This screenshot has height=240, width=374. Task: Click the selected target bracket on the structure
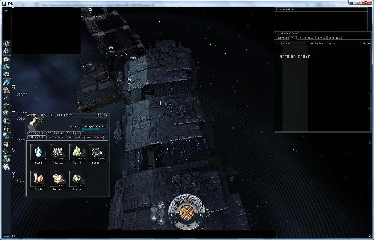click(163, 103)
